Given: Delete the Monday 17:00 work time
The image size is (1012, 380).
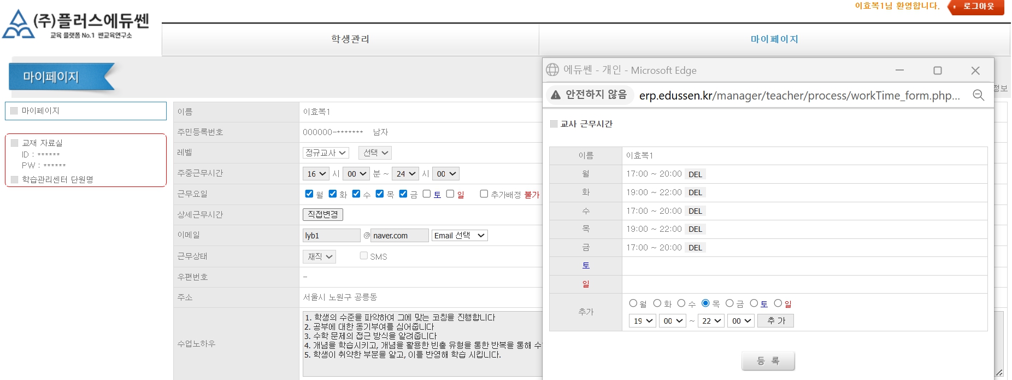Looking at the screenshot, I should click(695, 174).
